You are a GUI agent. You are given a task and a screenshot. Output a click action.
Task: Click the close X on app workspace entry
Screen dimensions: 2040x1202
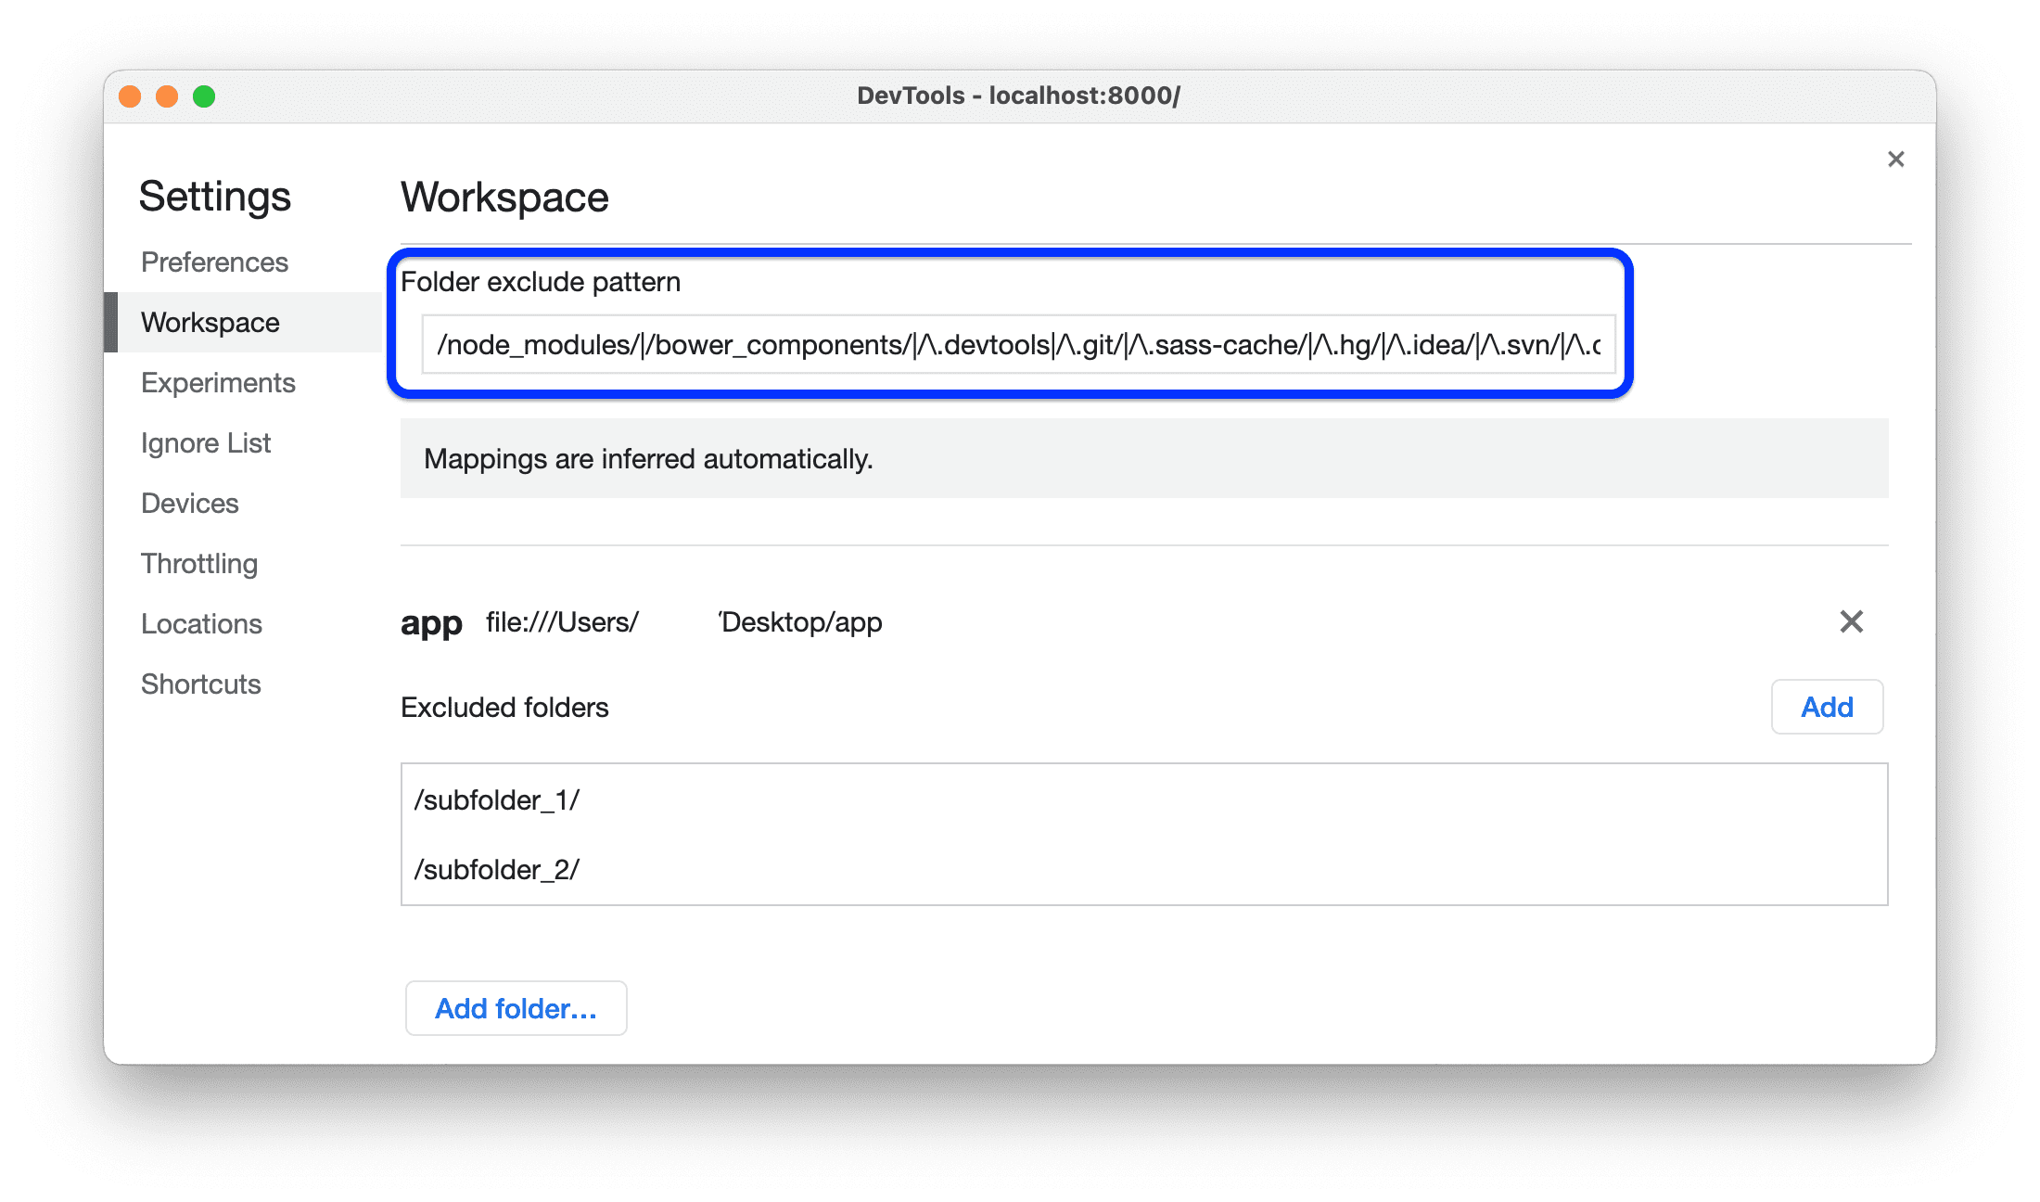coord(1850,622)
